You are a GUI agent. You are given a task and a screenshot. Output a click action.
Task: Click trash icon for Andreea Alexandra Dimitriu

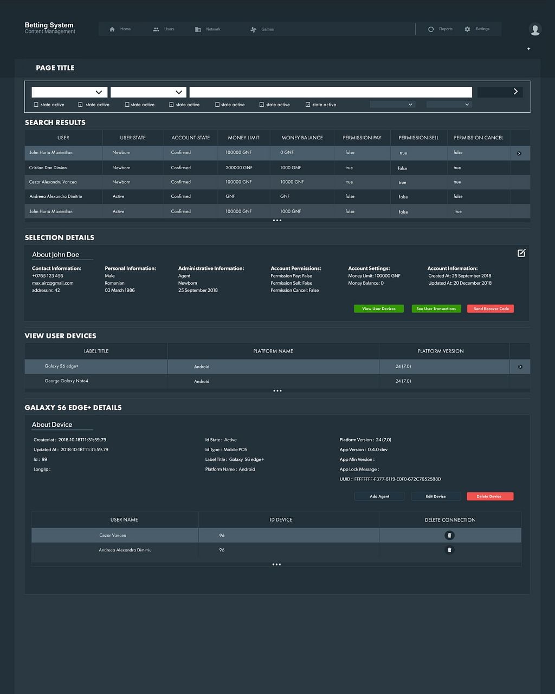point(449,550)
